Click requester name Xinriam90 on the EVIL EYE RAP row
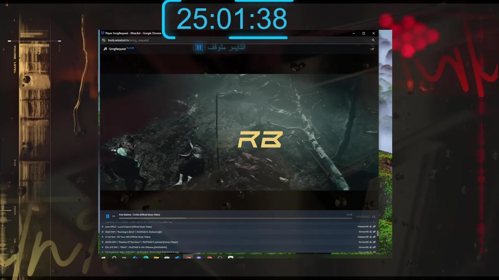This screenshot has height=280, width=499. click(363, 247)
